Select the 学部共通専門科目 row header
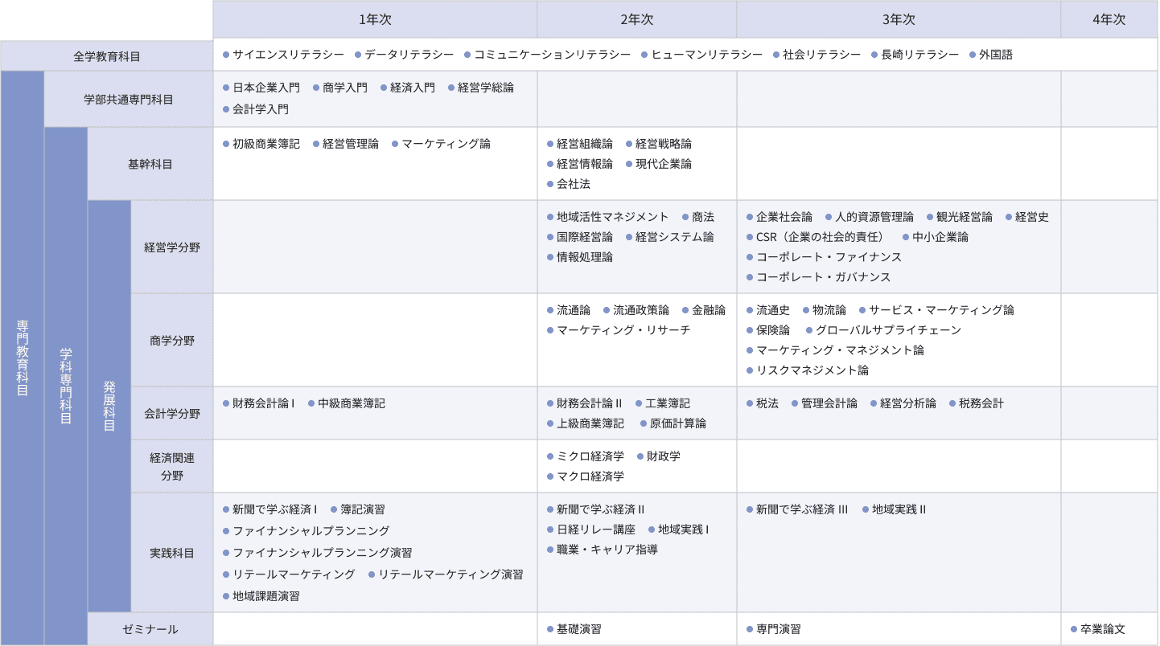Image resolution: width=1160 pixels, height=646 pixels. 129,100
